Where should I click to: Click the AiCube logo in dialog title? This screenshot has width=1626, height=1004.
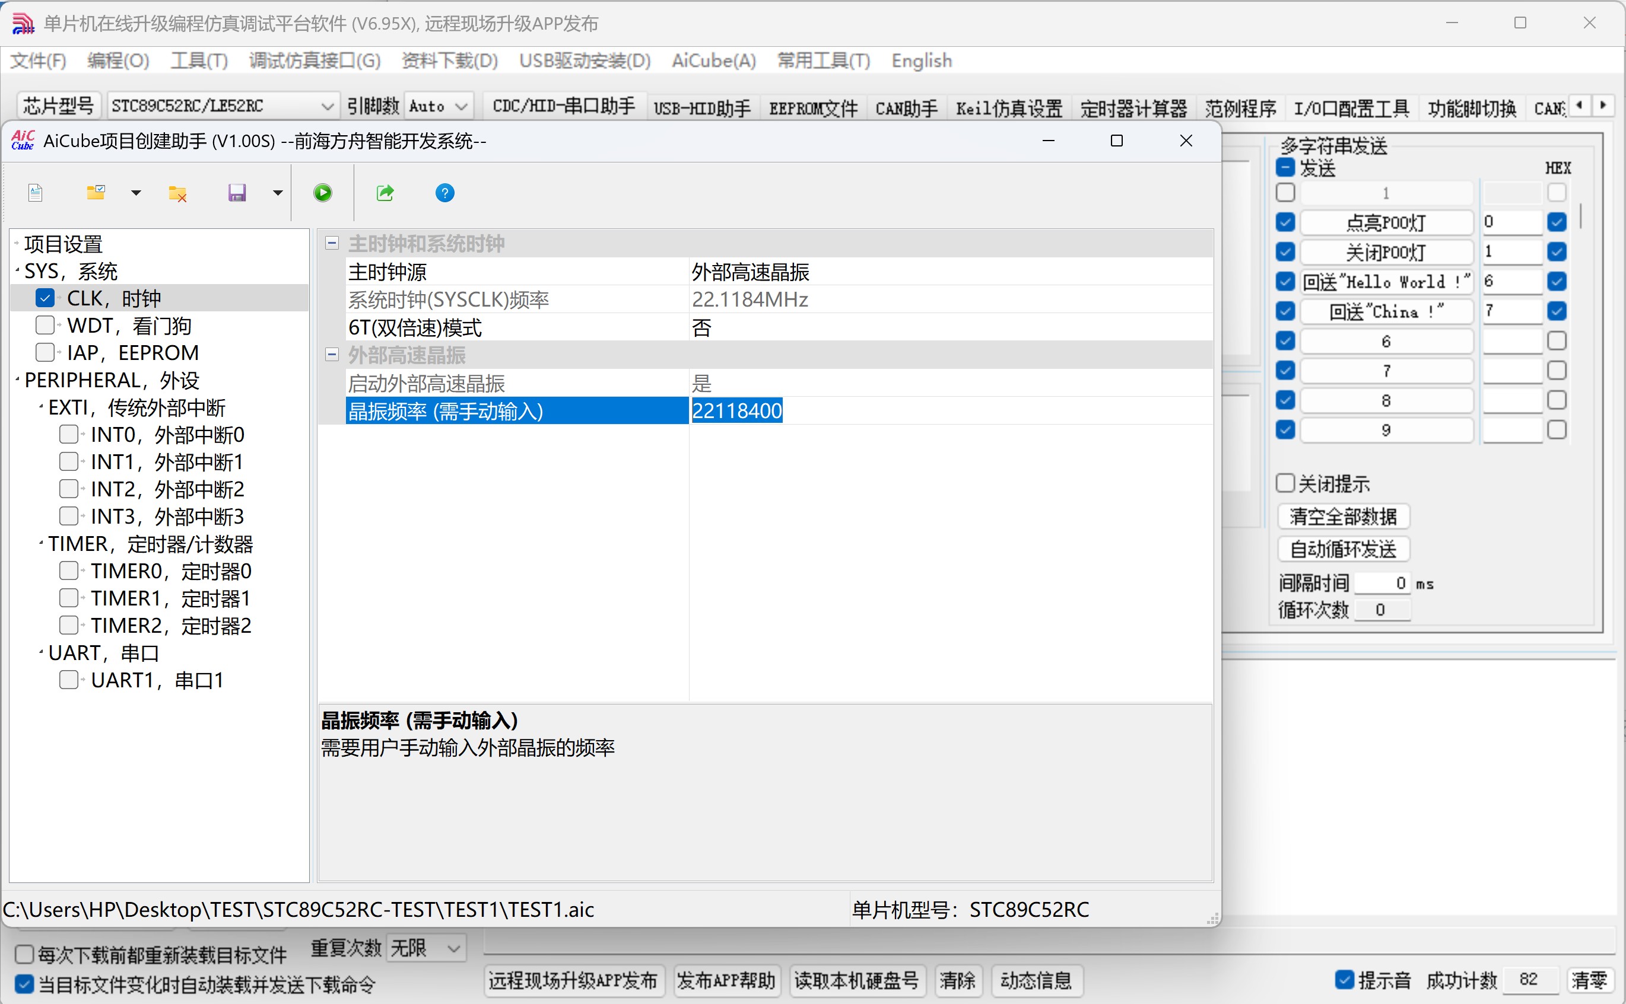[x=23, y=141]
